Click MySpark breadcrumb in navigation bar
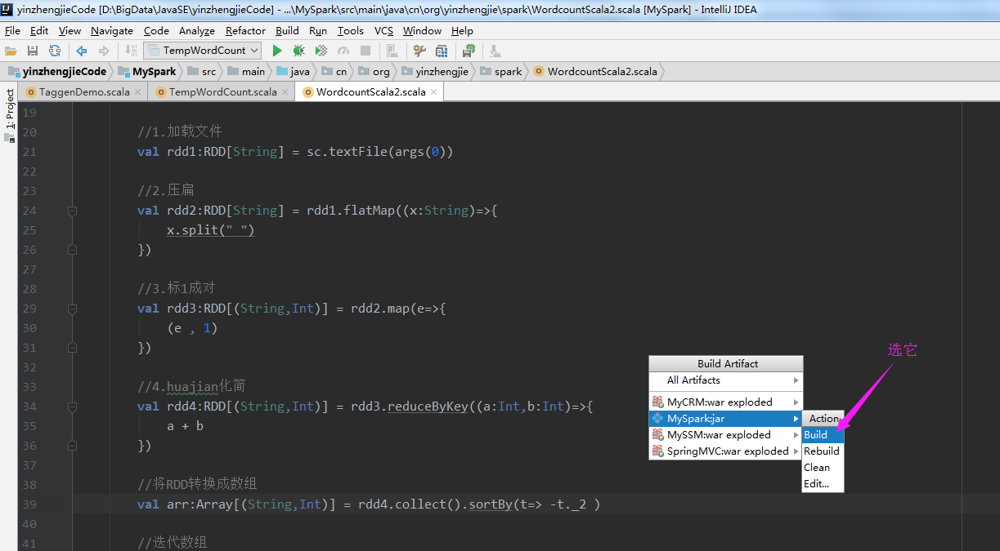Screen dimensions: 1000x551 pos(147,71)
